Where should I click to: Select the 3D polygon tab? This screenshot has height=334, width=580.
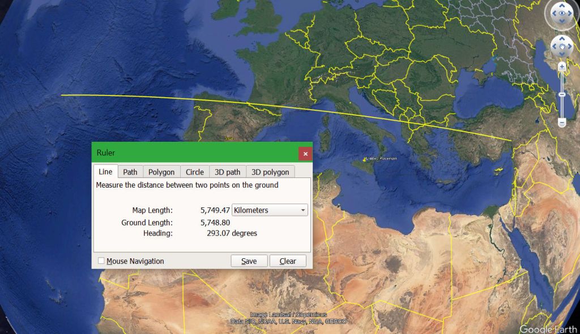coord(270,172)
